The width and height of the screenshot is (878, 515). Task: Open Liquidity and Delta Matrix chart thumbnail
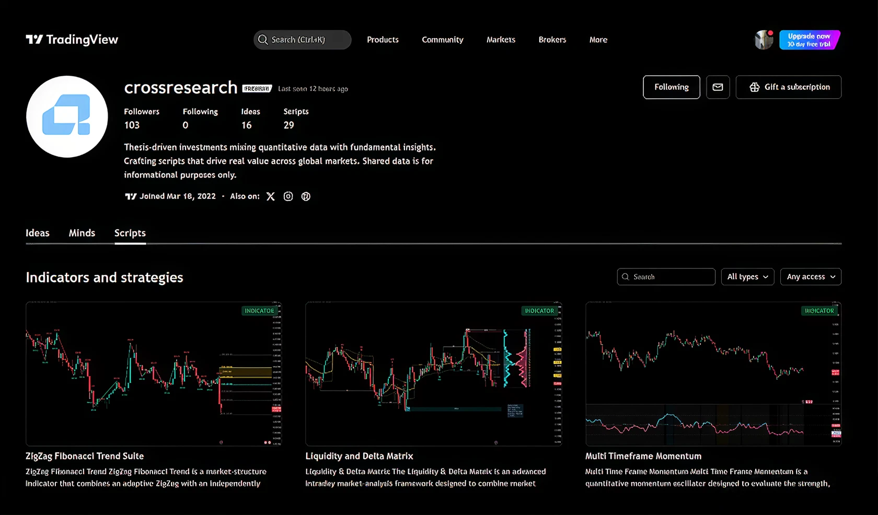(x=434, y=373)
